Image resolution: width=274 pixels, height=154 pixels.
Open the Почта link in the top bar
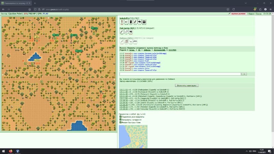(259, 14)
